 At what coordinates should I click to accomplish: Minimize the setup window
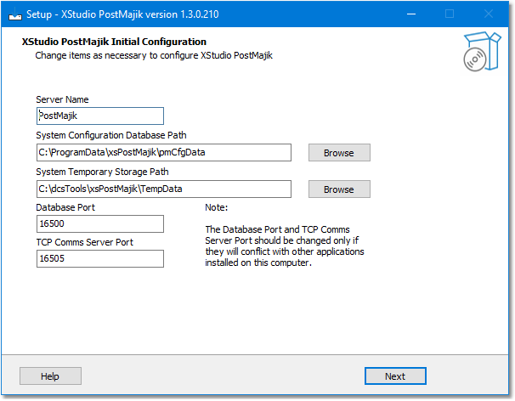411,14
